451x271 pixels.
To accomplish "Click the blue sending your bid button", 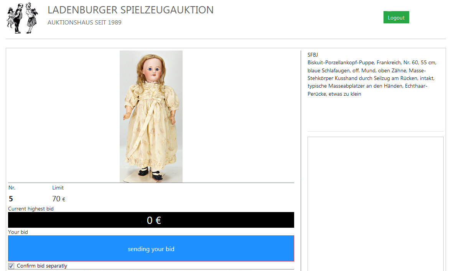I will (151, 249).
